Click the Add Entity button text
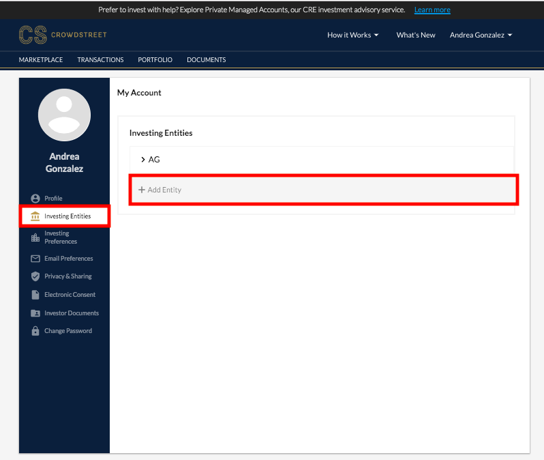The image size is (544, 460). [164, 190]
